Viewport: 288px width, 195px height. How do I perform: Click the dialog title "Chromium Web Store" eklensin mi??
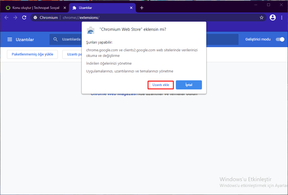[133, 29]
